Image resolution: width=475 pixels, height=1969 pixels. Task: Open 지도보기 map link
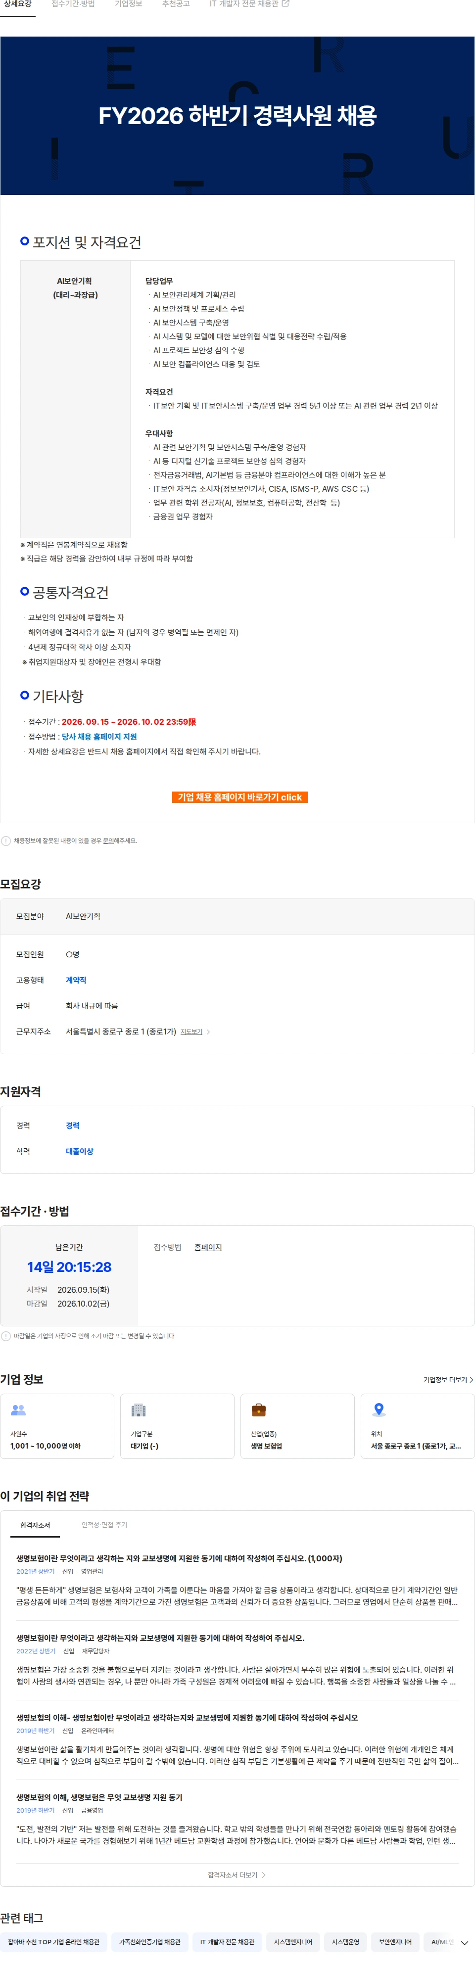coord(191,1032)
